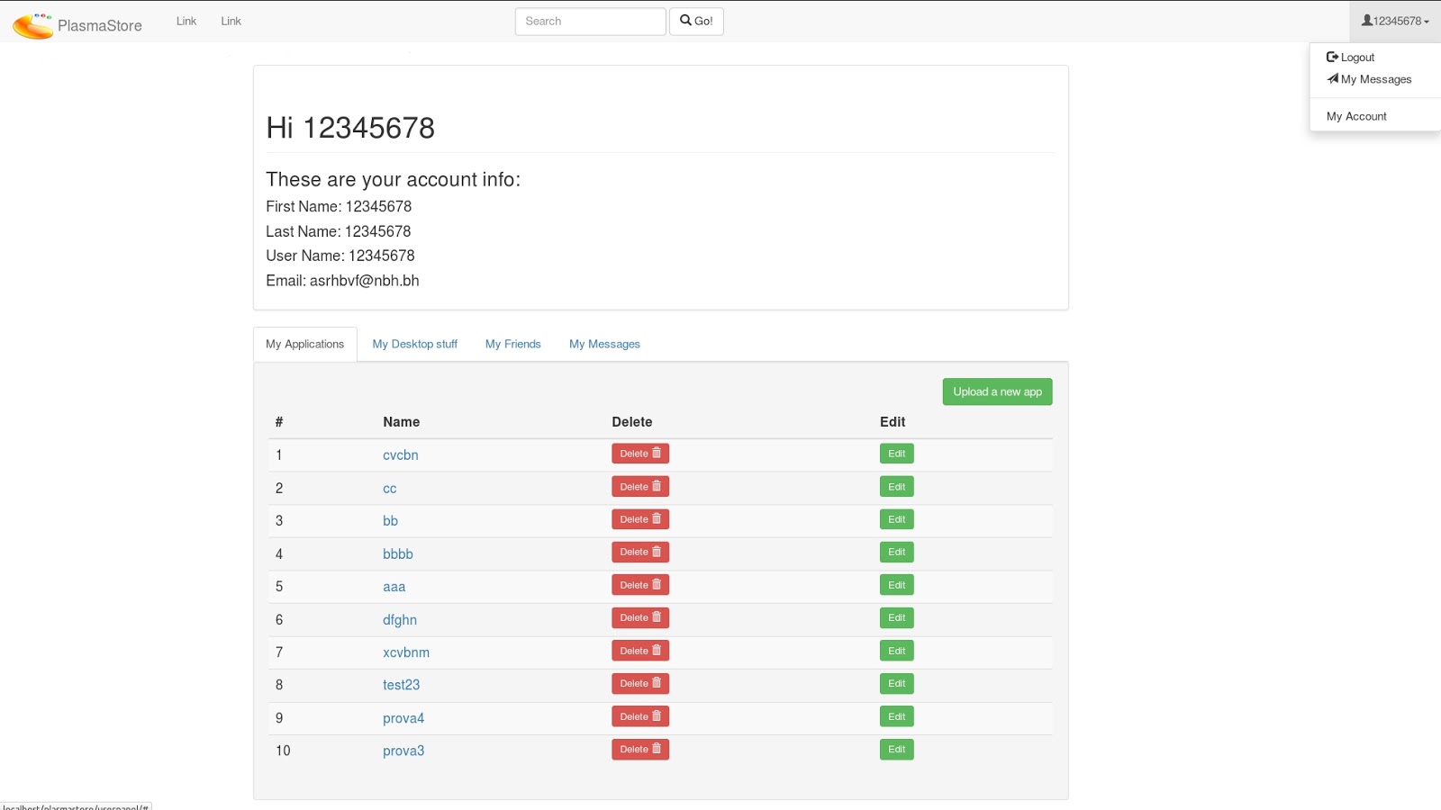Delete the aaa application with trash button
Image resolution: width=1441 pixels, height=810 pixels.
click(640, 585)
